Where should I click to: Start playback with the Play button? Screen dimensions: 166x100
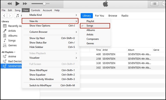[x=17, y=4]
